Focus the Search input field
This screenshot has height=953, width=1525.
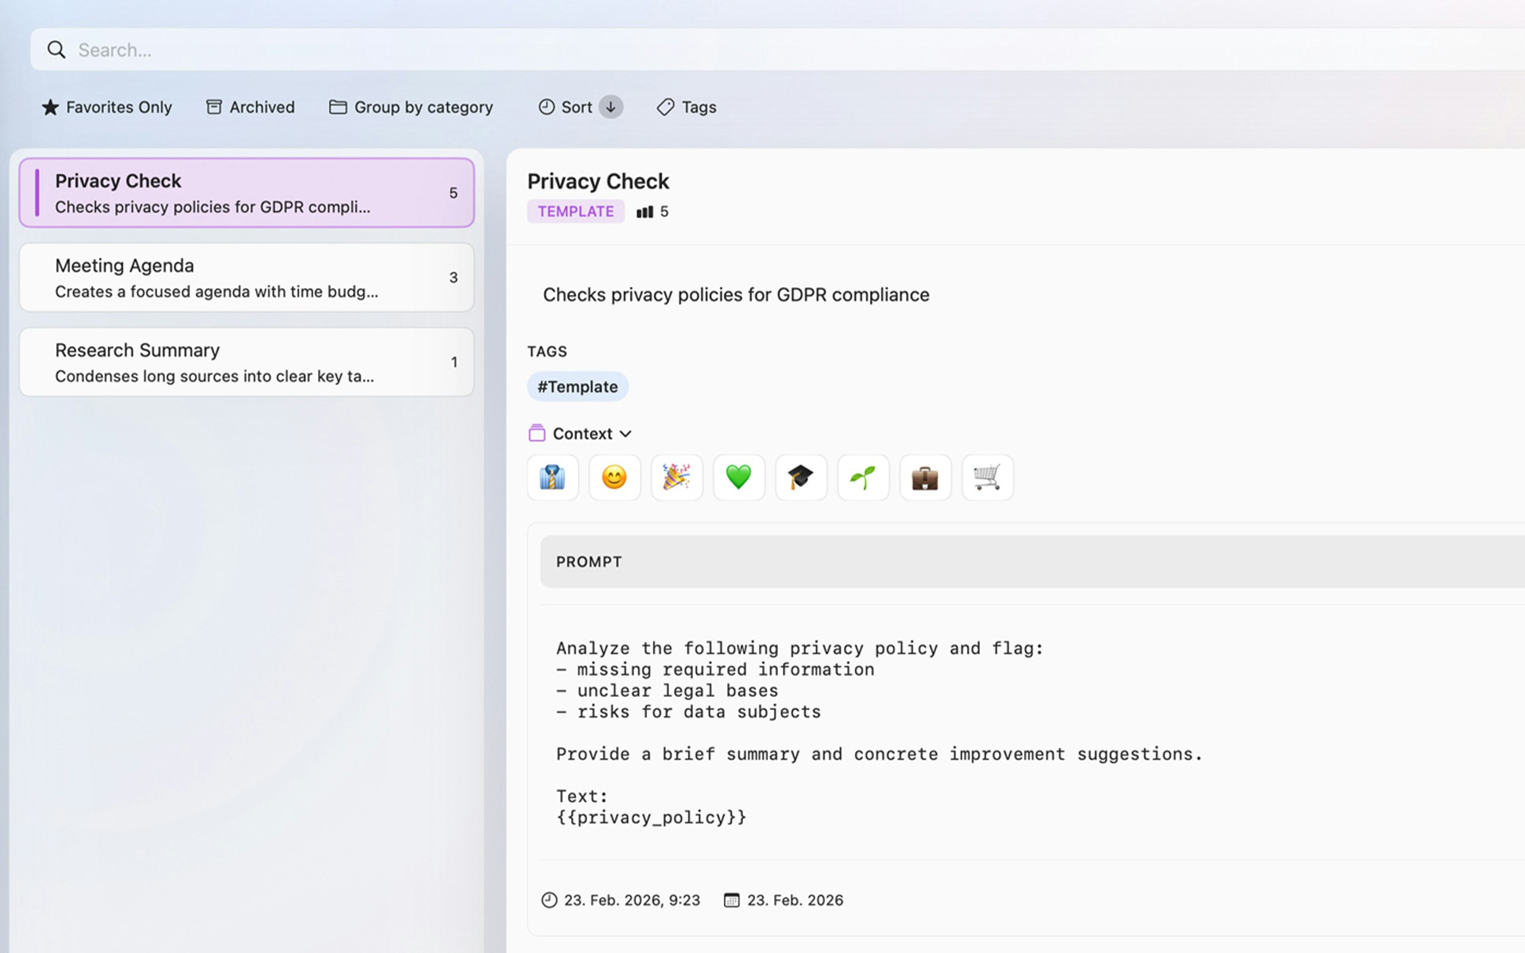(756, 50)
